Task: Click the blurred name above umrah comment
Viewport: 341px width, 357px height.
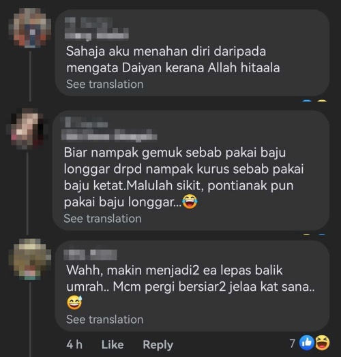Action: (x=90, y=255)
